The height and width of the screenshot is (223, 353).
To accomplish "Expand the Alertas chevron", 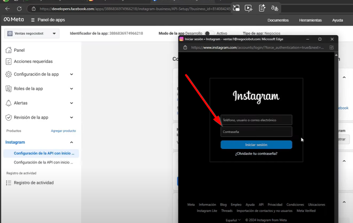I will pos(71,103).
